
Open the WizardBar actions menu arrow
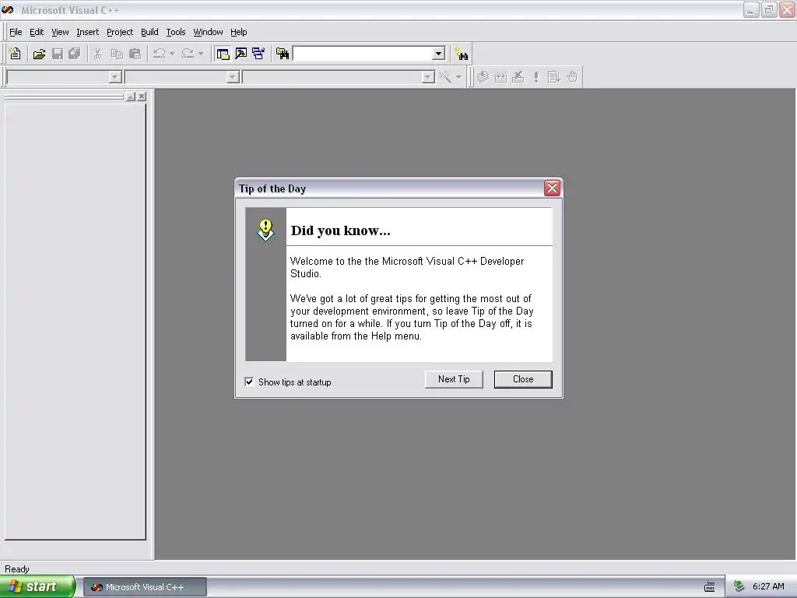point(458,77)
